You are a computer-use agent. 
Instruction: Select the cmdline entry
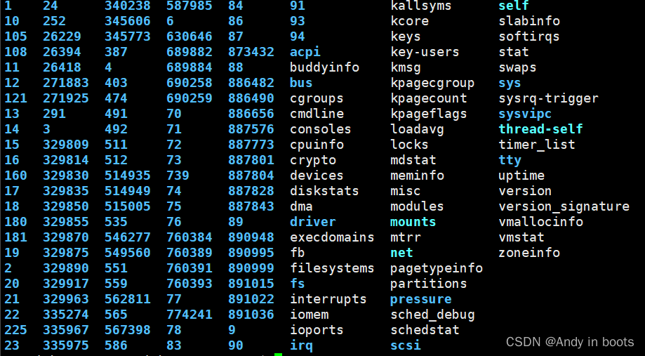(317, 114)
